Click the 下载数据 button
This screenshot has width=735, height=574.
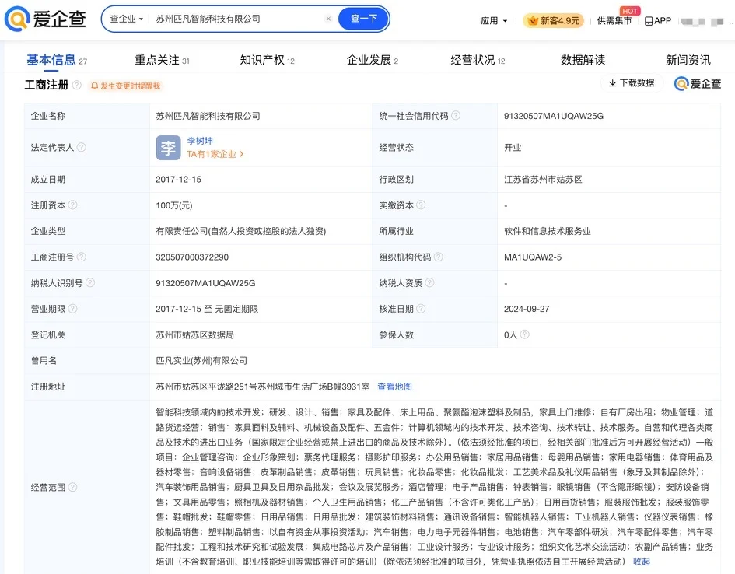(632, 83)
